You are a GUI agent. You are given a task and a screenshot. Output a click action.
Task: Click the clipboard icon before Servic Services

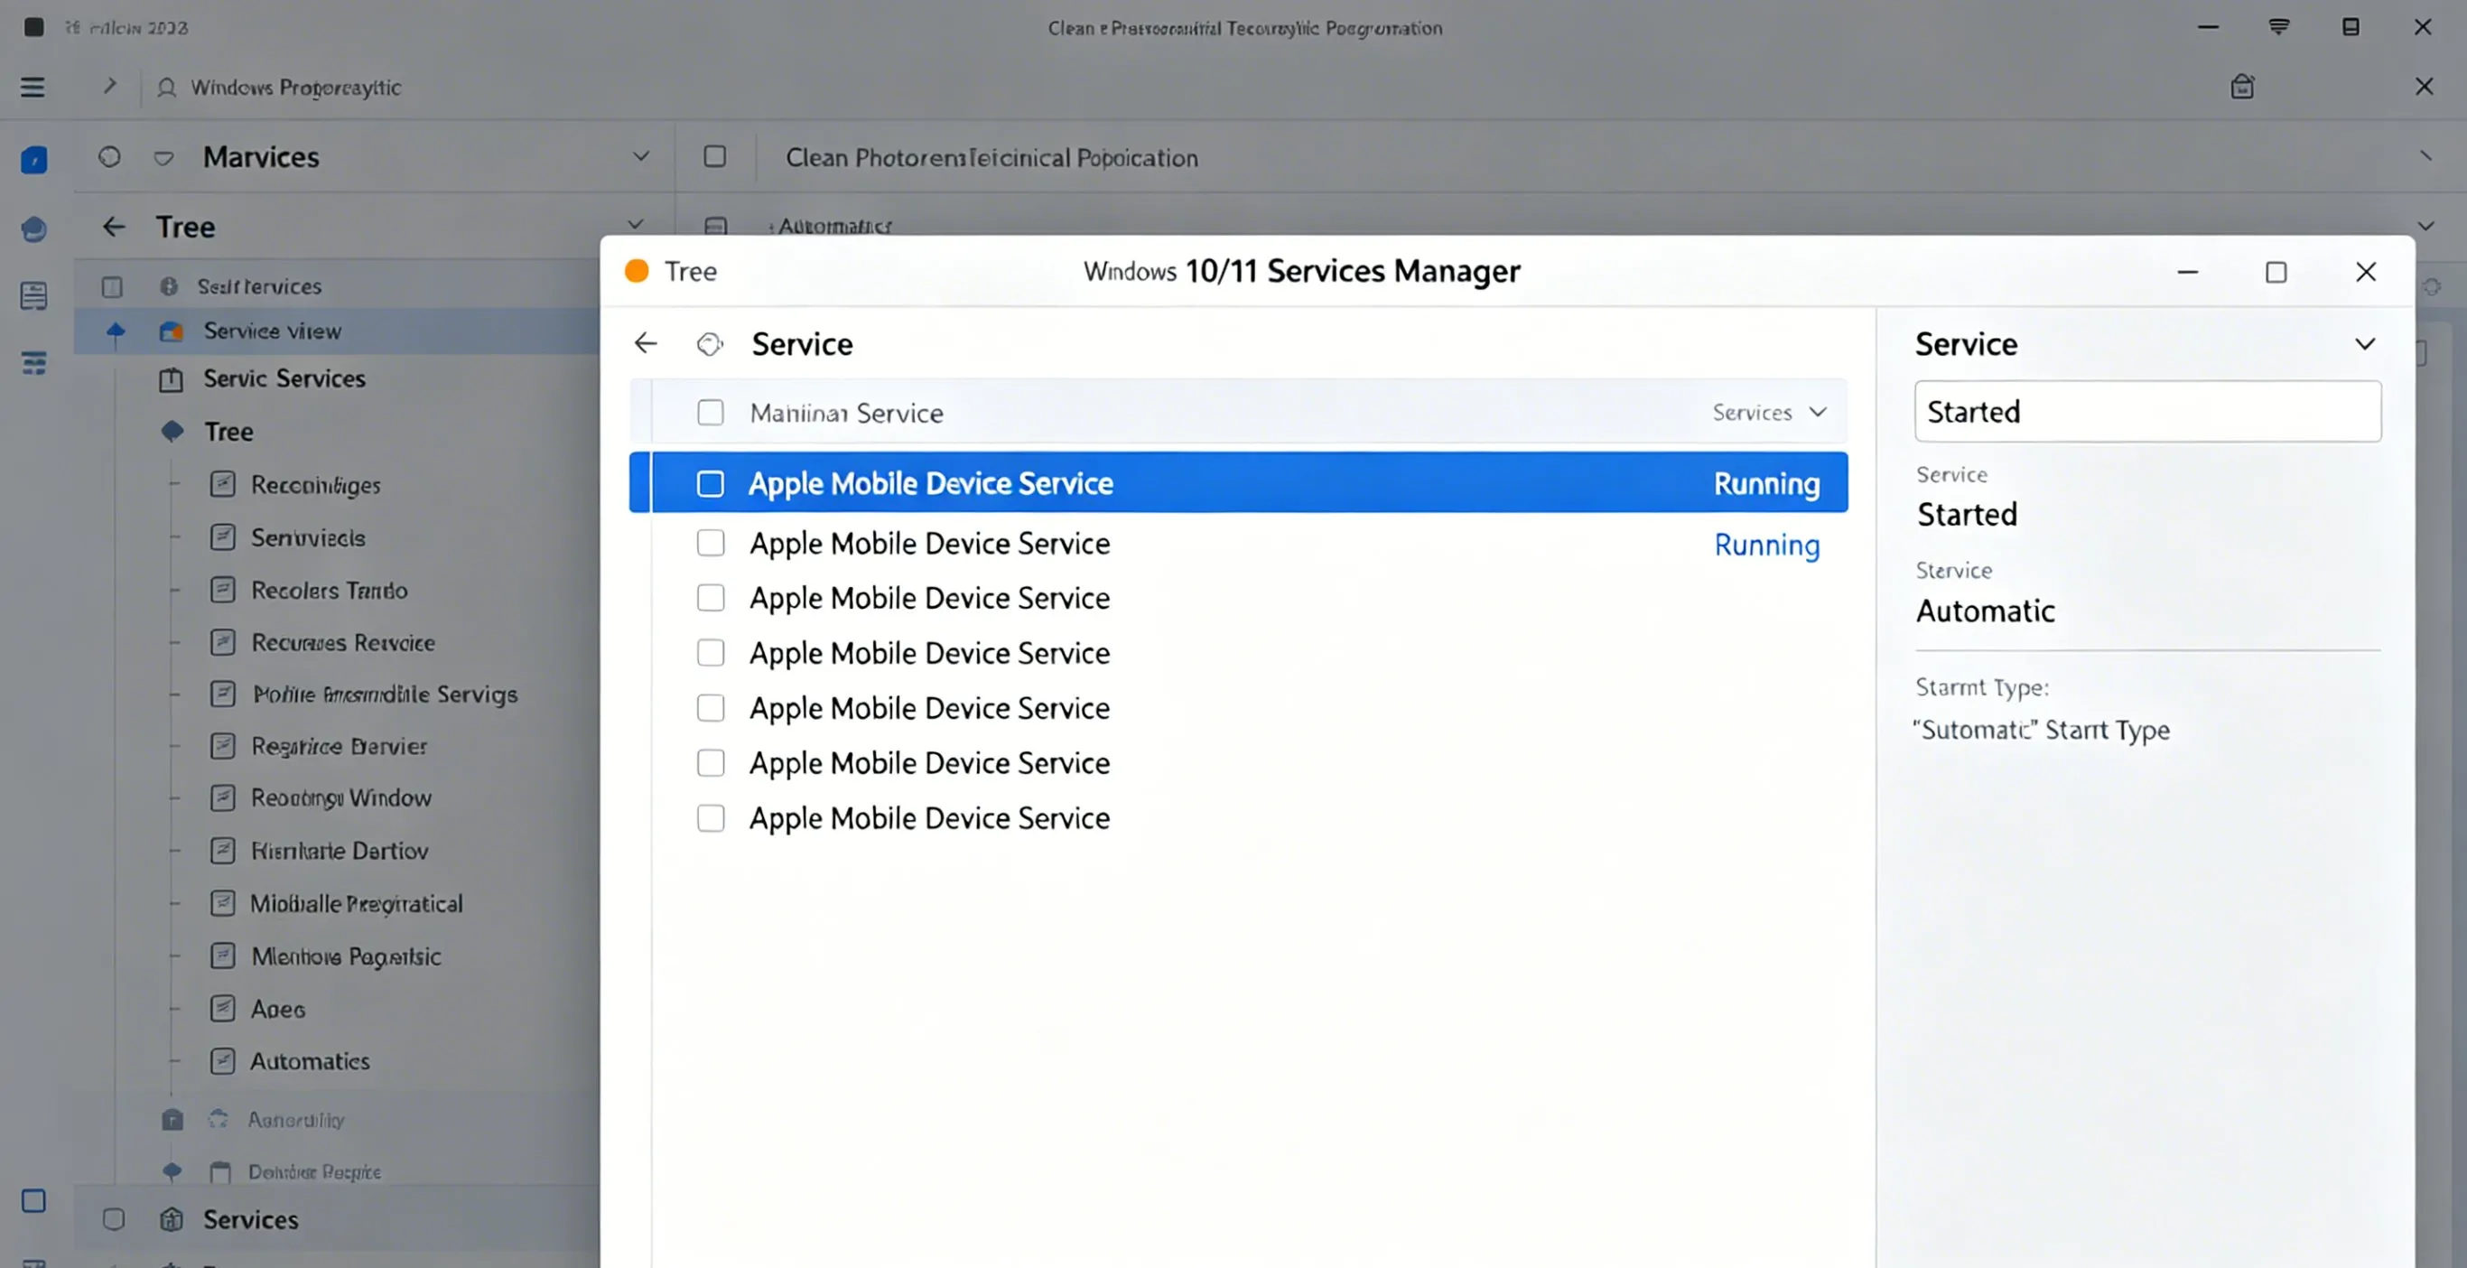click(x=171, y=379)
